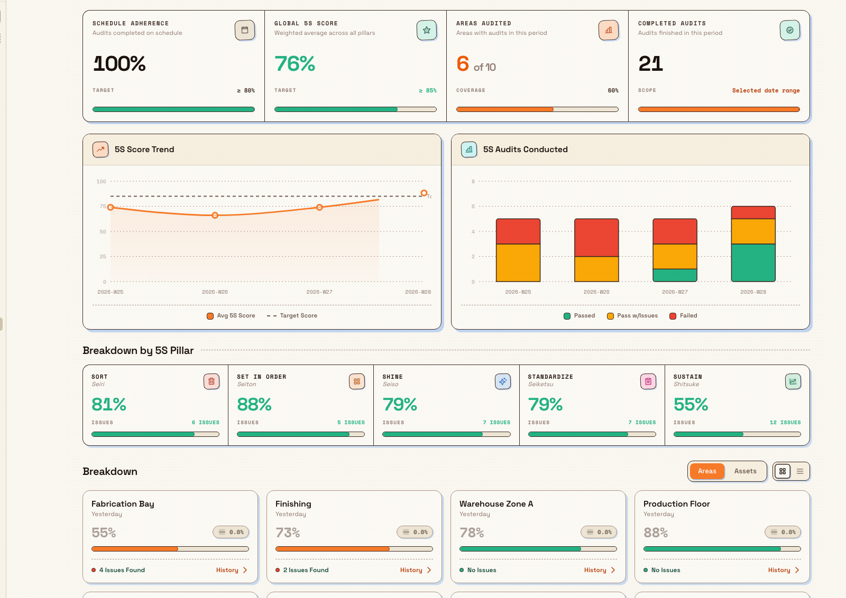Click the 2026-W28 stacked audit bar
The width and height of the screenshot is (846, 598).
click(753, 244)
